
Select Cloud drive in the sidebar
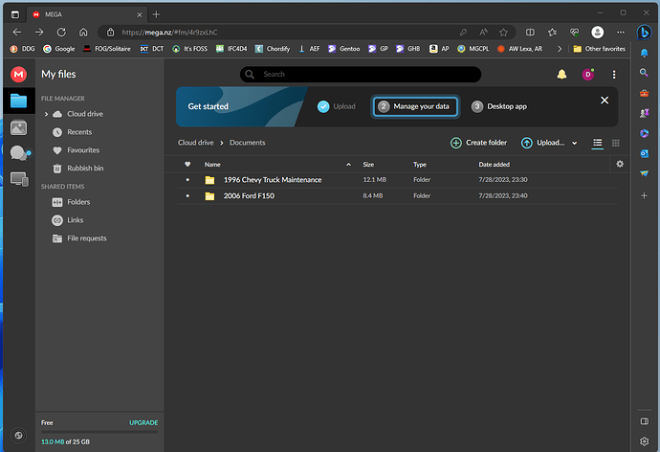tap(84, 114)
